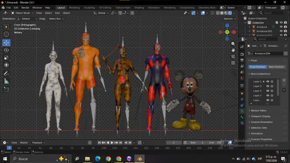Image resolution: width=290 pixels, height=163 pixels.
Task: Toggle visibility of Layer 1 bone collection
Action: pyautogui.click(x=268, y=81)
